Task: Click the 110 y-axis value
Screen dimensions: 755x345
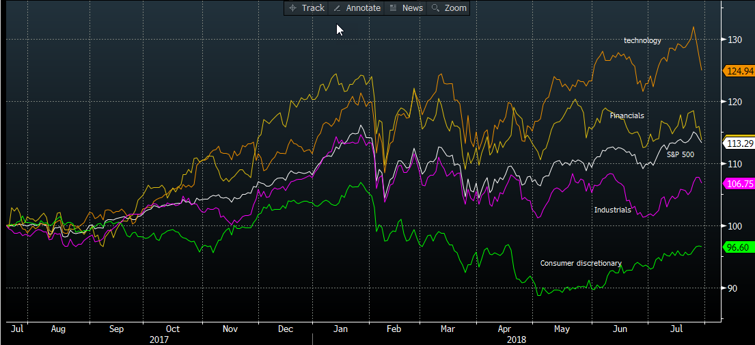Action: 734,163
